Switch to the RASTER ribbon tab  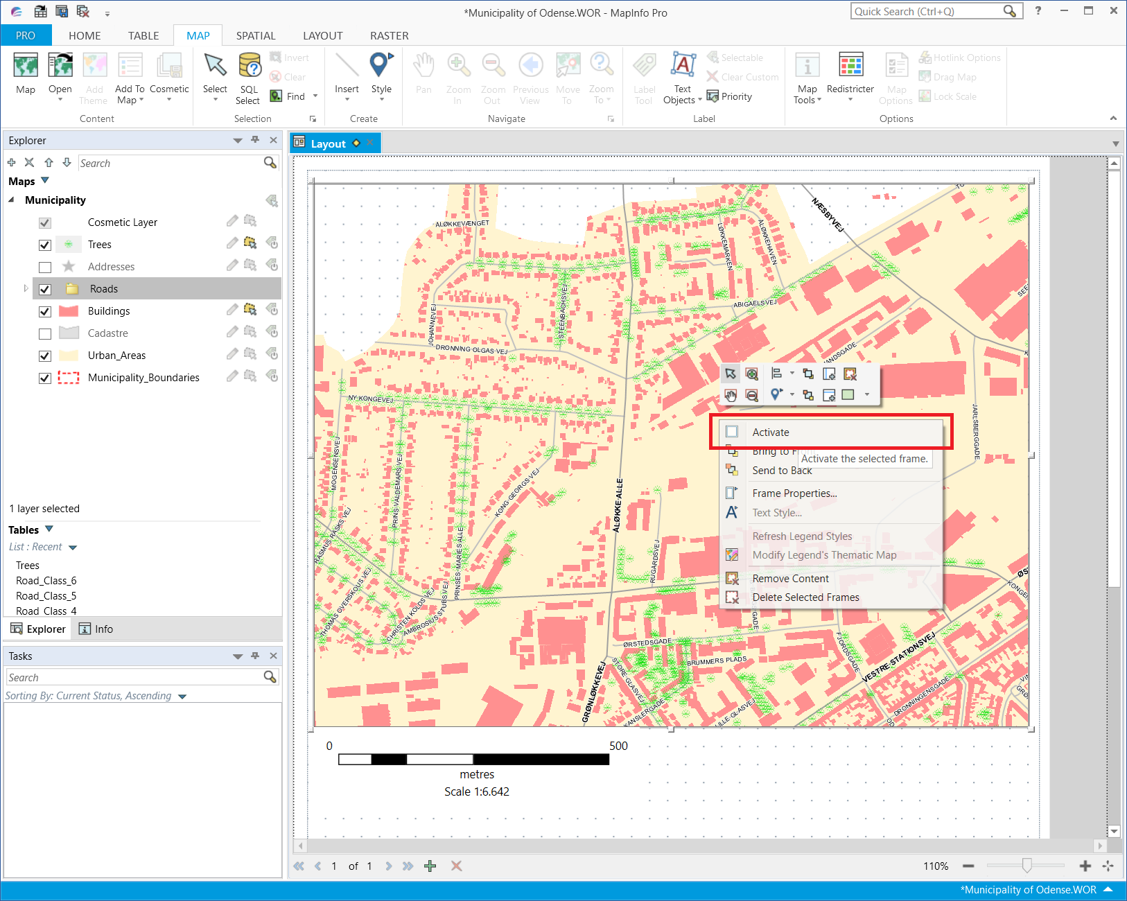click(x=389, y=35)
